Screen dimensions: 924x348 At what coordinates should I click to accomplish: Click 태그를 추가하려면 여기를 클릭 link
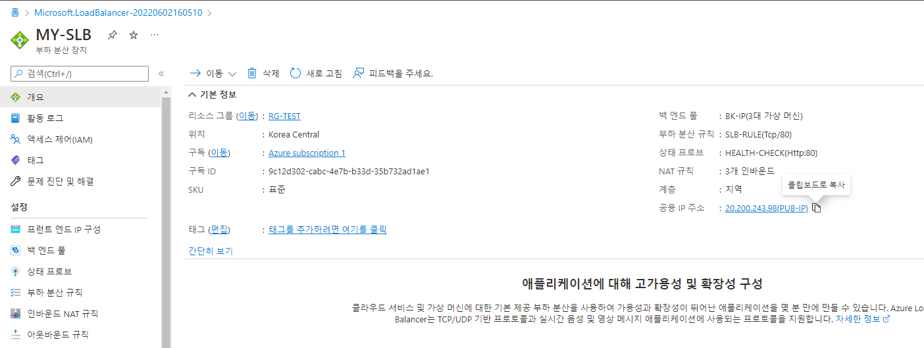328,230
